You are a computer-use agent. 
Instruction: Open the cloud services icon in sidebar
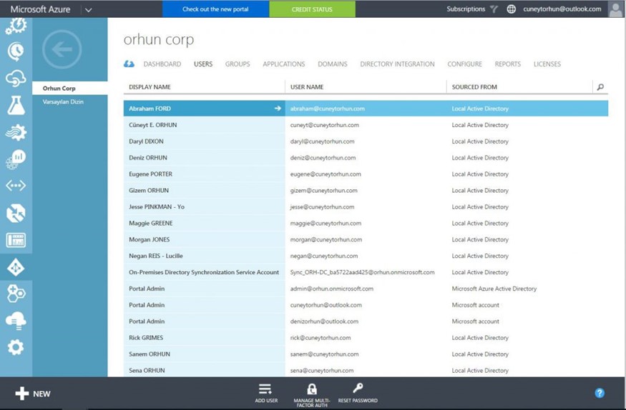coord(16,79)
